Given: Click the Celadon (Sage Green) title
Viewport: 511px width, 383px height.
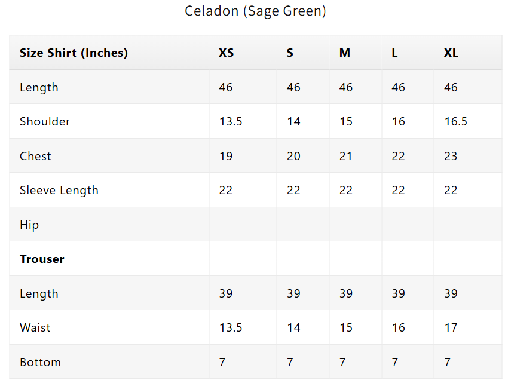Looking at the screenshot, I should tap(255, 11).
